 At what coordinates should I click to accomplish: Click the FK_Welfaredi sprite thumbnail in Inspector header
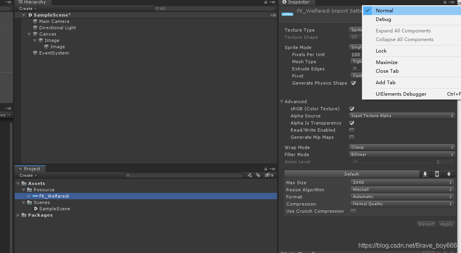[x=287, y=14]
